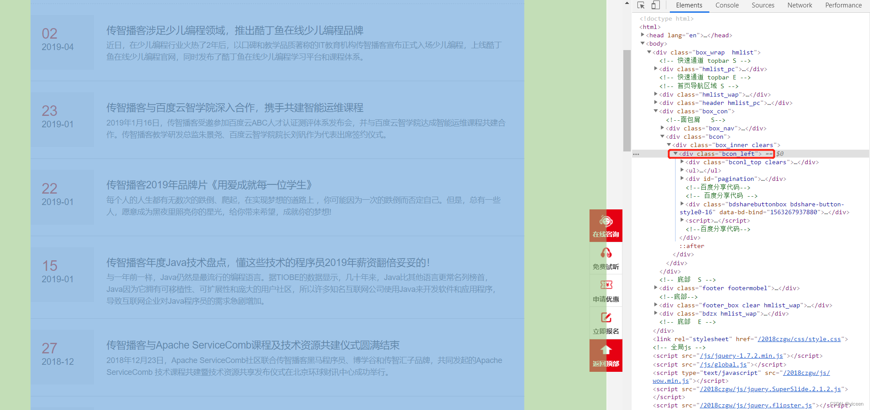Open the /js/jquery-1.7.2.min.js link
This screenshot has height=410, width=870.
pos(741,356)
